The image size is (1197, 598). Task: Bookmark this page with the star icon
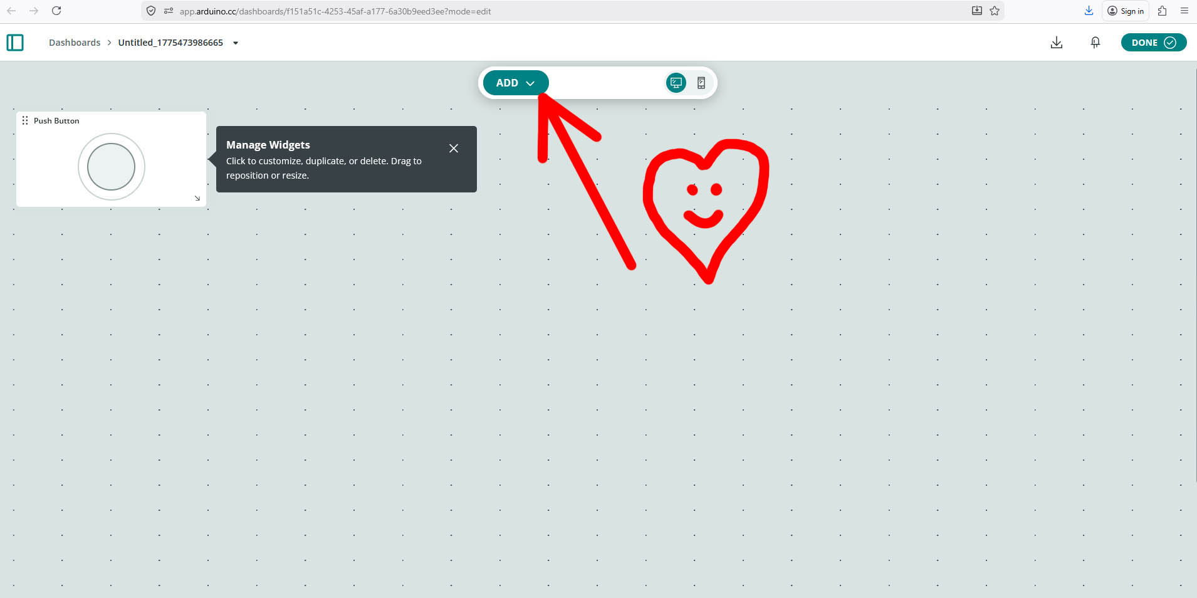[x=995, y=11]
